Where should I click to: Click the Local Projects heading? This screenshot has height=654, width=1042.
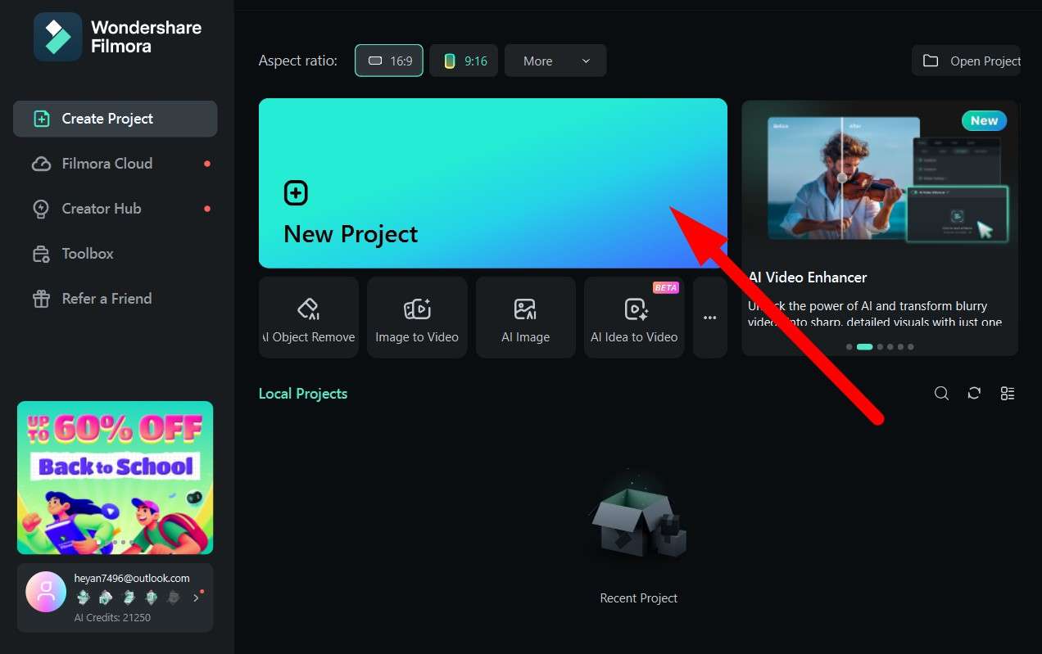(x=303, y=394)
